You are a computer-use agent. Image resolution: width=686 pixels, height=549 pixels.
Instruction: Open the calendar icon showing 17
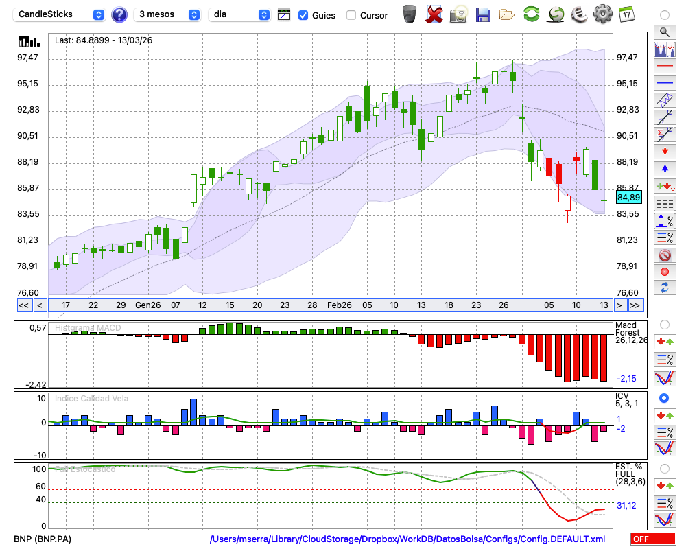[x=626, y=14]
